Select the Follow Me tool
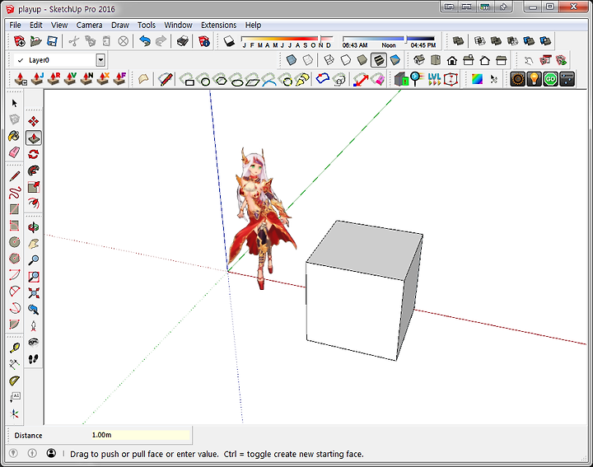Image resolution: width=593 pixels, height=467 pixels. click(34, 171)
